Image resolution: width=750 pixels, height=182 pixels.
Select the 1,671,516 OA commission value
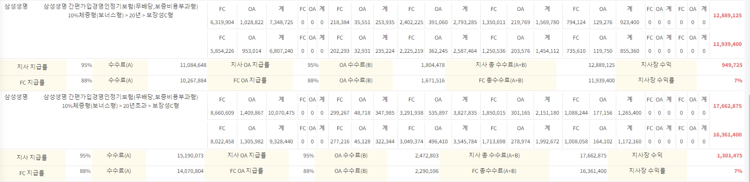click(433, 81)
